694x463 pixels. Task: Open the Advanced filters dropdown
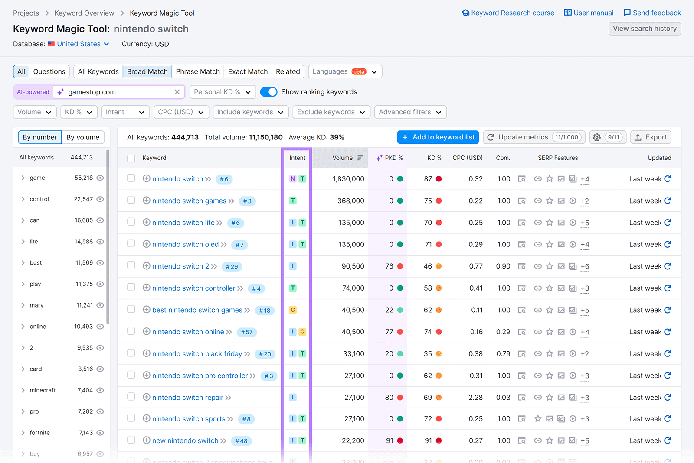(409, 112)
